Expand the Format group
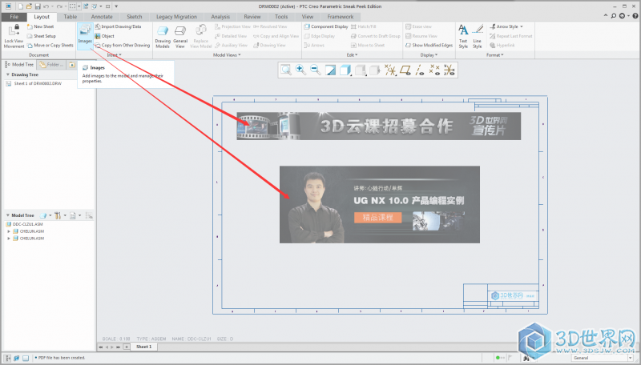Image resolution: width=641 pixels, height=365 pixels. pyautogui.click(x=494, y=55)
